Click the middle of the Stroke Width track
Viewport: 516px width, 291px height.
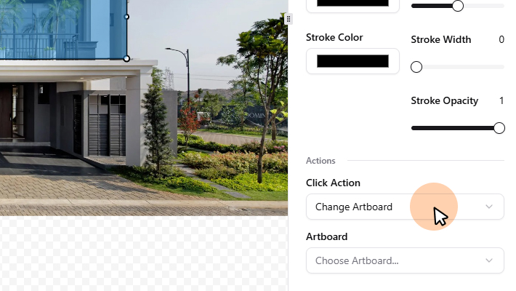point(458,67)
